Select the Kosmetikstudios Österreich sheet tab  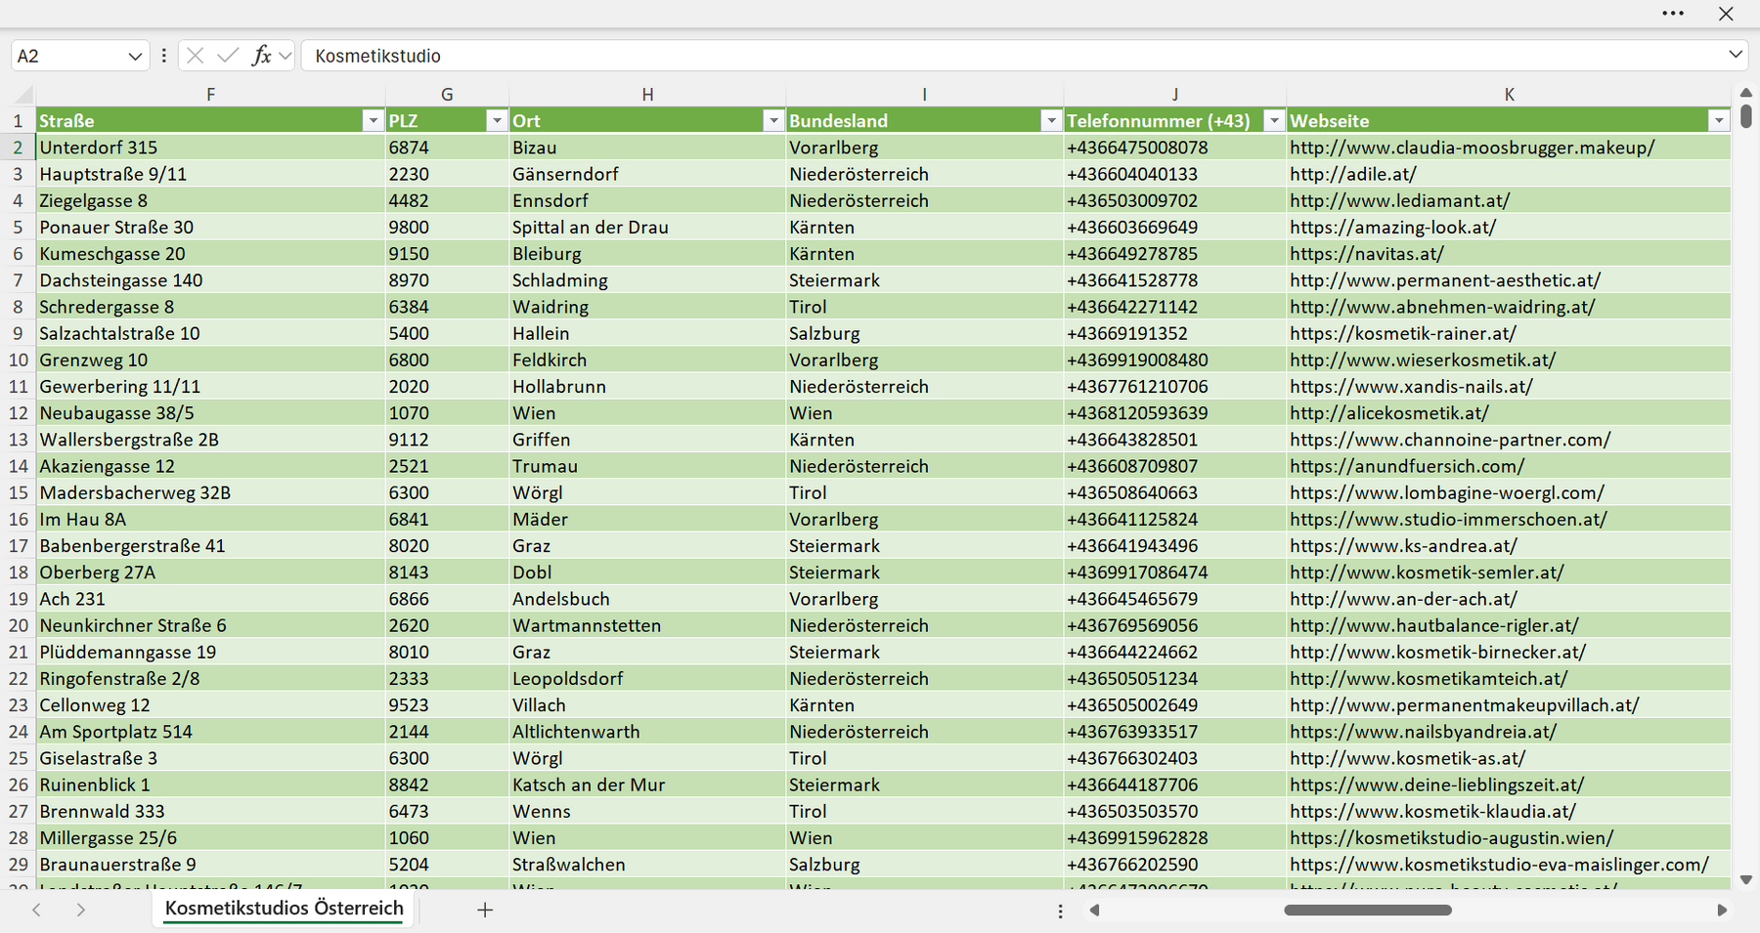coord(285,909)
